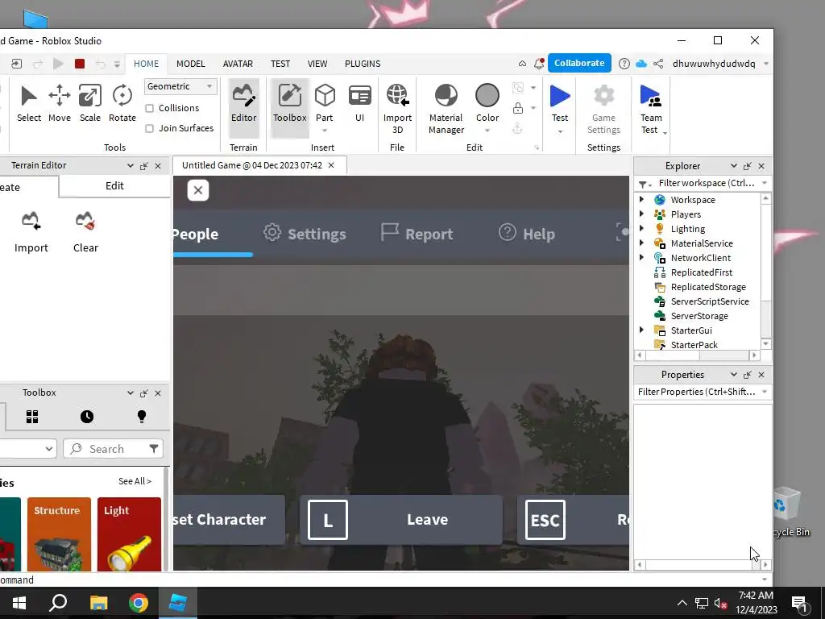Image resolution: width=825 pixels, height=619 pixels.
Task: Open Settings in the in-game menu
Action: point(305,234)
